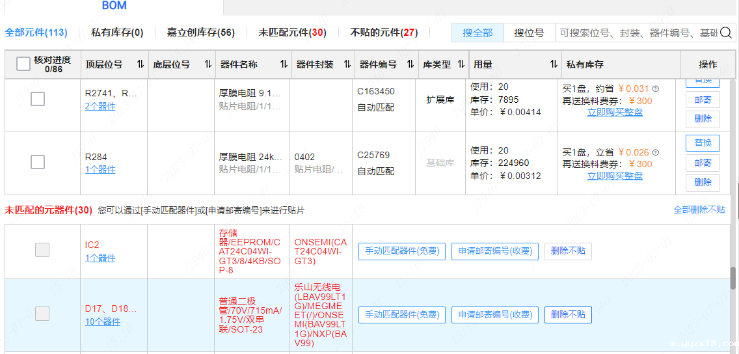The height and width of the screenshot is (354, 739).
Task: Sort by 器件封装 column arrows
Action: [347, 64]
